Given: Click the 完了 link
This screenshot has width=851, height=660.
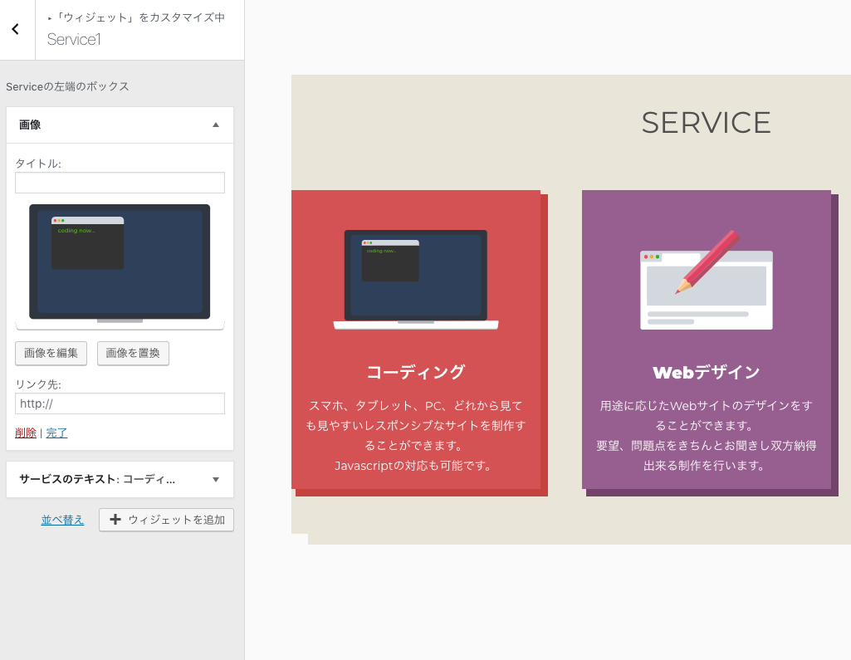Looking at the screenshot, I should pyautogui.click(x=56, y=433).
